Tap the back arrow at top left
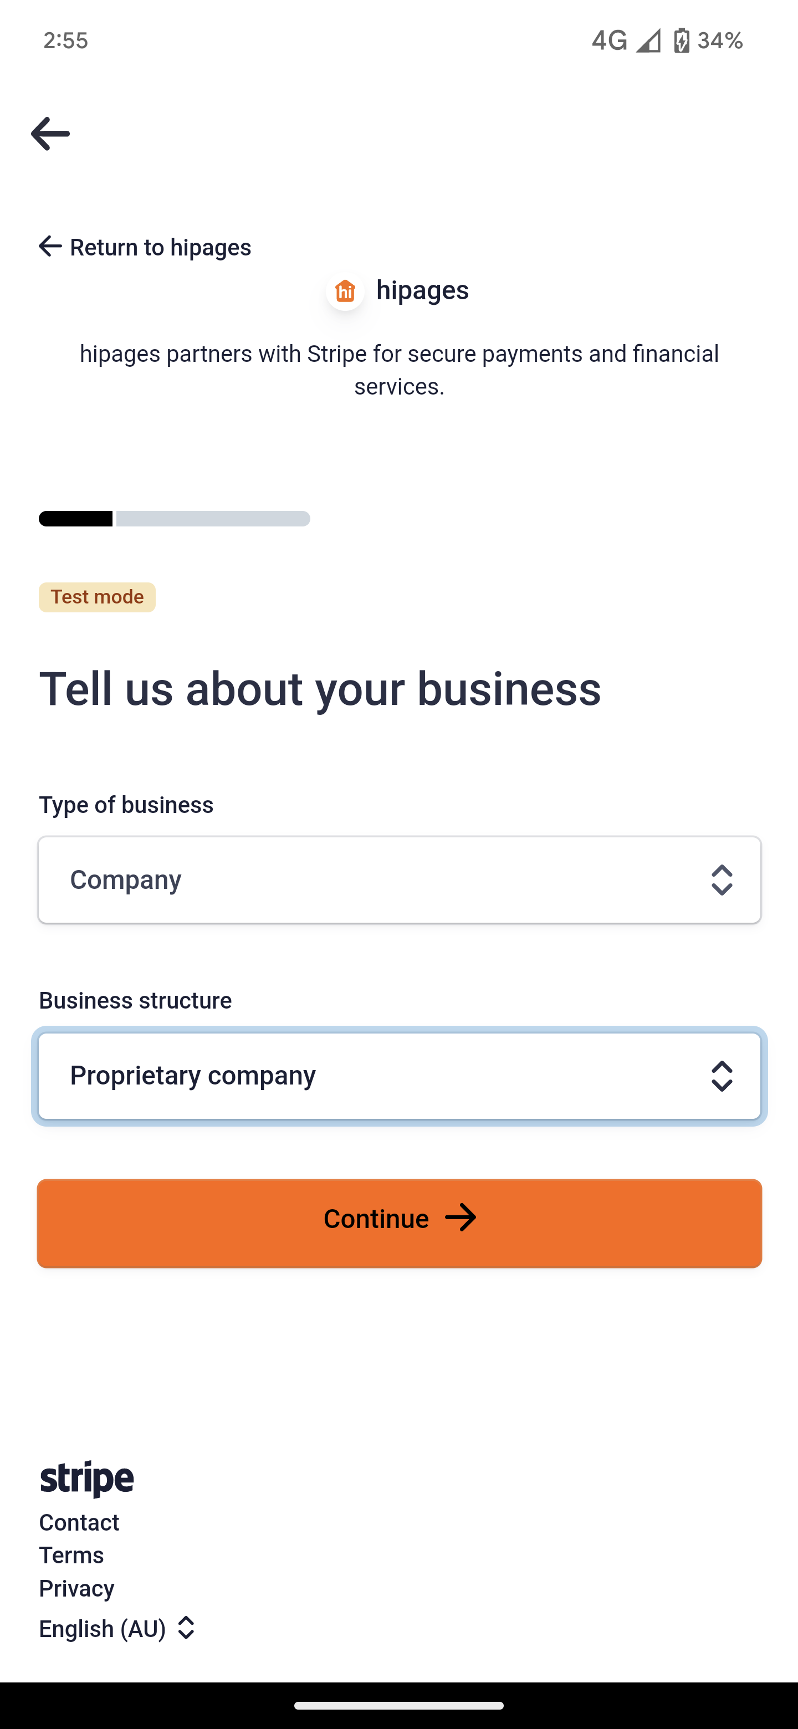This screenshot has height=1729, width=798. click(x=50, y=134)
